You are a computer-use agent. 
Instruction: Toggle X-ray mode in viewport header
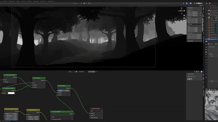[194, 3]
